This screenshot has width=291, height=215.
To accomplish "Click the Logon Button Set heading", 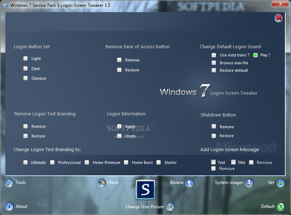I will tap(32, 47).
